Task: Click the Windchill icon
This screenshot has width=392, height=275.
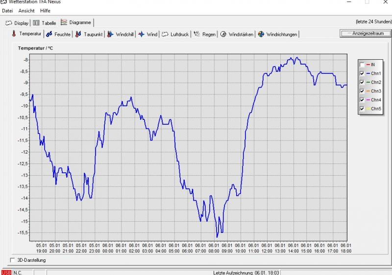Action: coord(110,34)
